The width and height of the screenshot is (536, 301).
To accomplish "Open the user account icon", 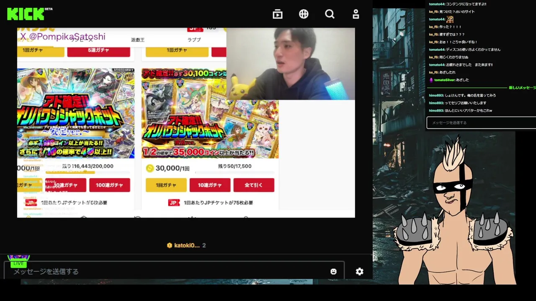I will point(356,14).
